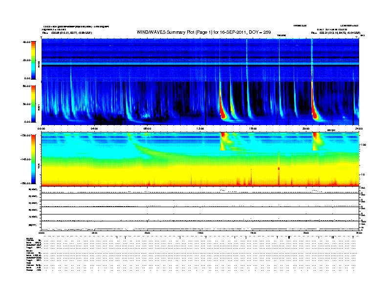This screenshot has height=299, width=387.
Task: Click the top-right Pos 222.31 GSE coordinates text
Action: coord(336,33)
